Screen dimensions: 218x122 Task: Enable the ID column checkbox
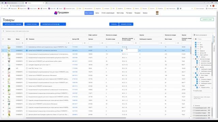coord(196,49)
